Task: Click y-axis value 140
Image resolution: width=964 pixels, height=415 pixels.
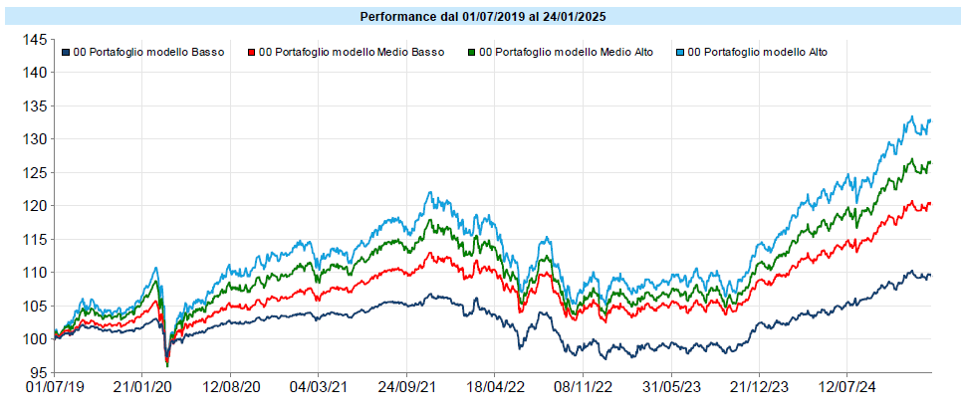Action: [36, 73]
